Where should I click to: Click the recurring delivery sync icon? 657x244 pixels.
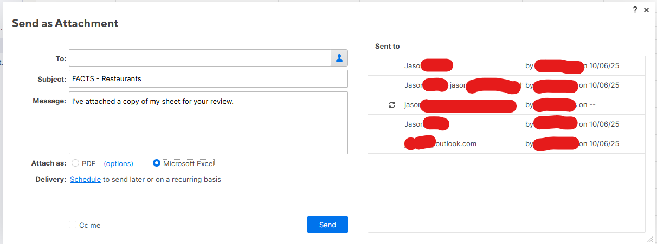coord(392,105)
